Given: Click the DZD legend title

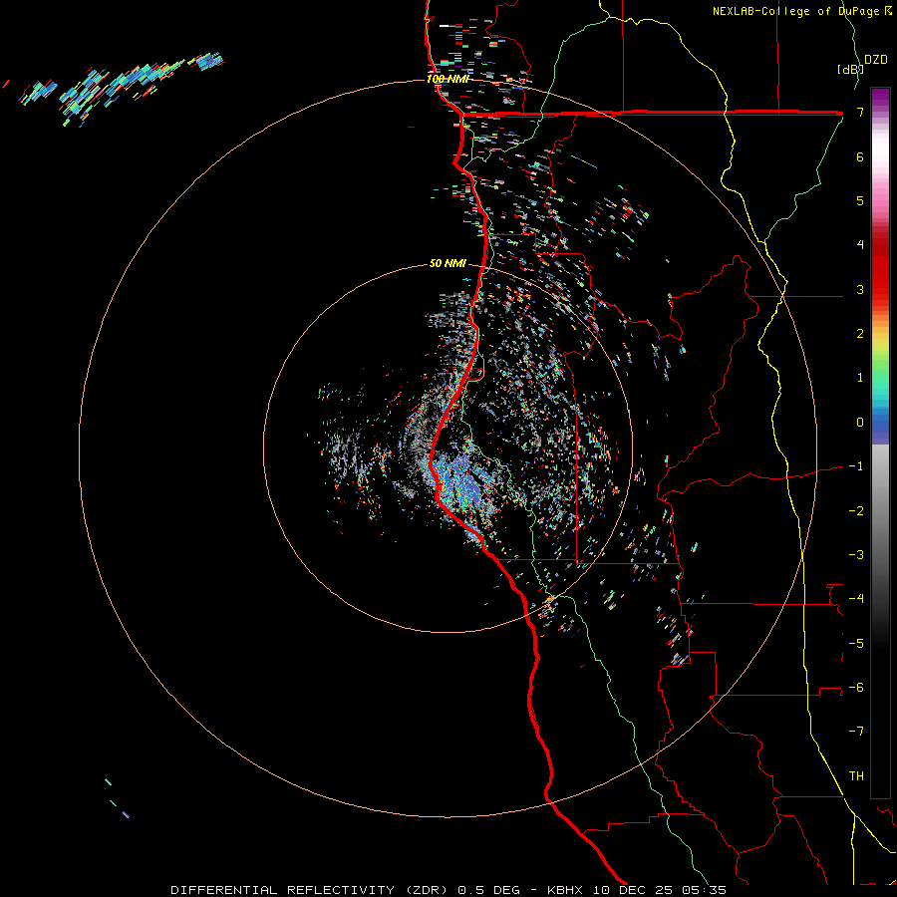Looking at the screenshot, I should (876, 60).
